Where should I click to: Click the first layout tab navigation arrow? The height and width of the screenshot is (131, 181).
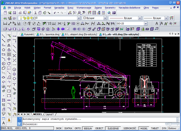(18, 114)
